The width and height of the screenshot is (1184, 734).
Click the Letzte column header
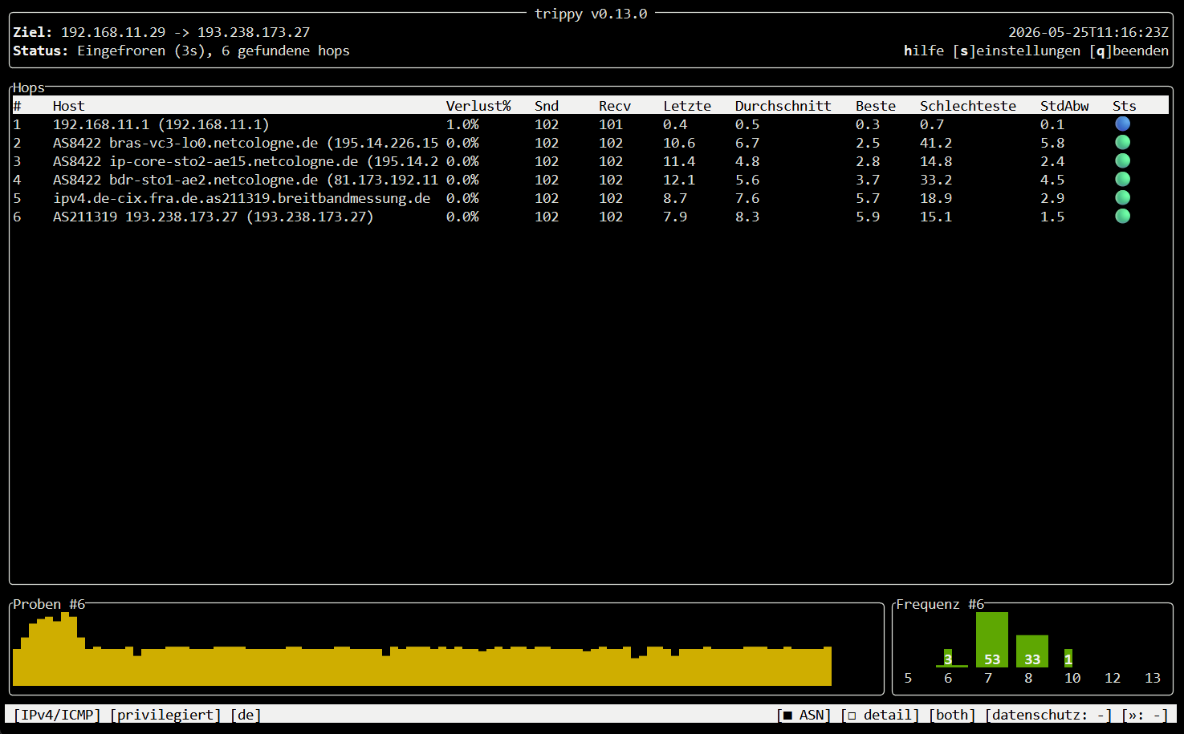pyautogui.click(x=687, y=106)
